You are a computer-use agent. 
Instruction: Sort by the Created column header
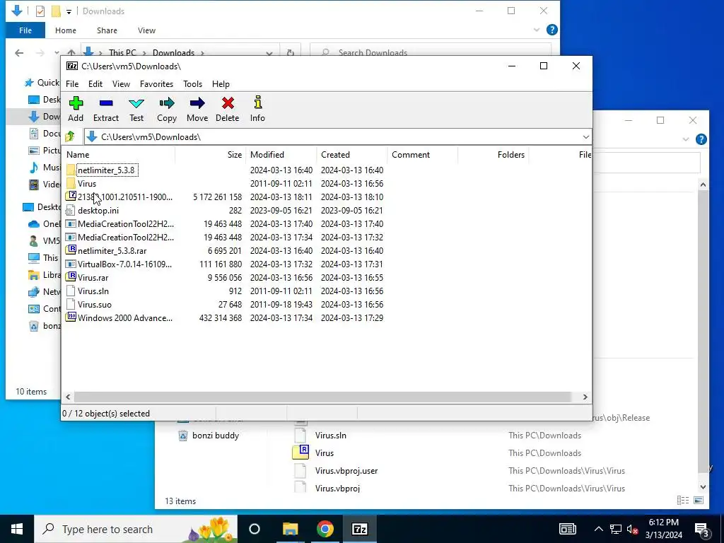point(352,155)
